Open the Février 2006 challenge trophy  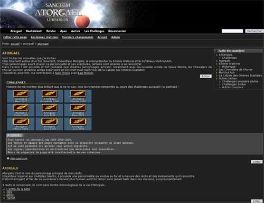[x=21, y=124]
